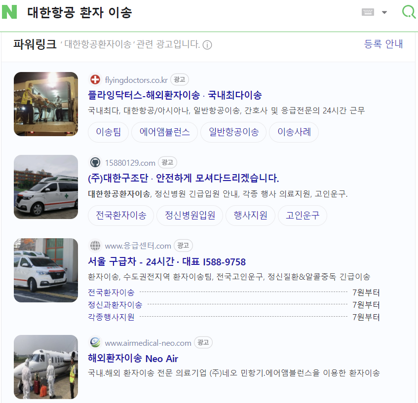Click the Neo Air site favicon
The width and height of the screenshot is (418, 403).
pos(95,342)
